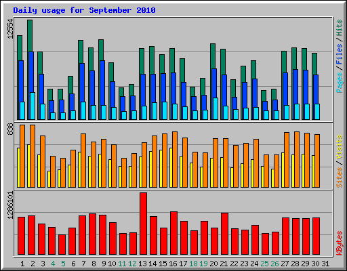Click the 'Sites' legend label
347x271 pixels.
[x=340, y=178]
